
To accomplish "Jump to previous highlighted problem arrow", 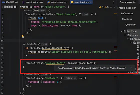I will (111, 7).
